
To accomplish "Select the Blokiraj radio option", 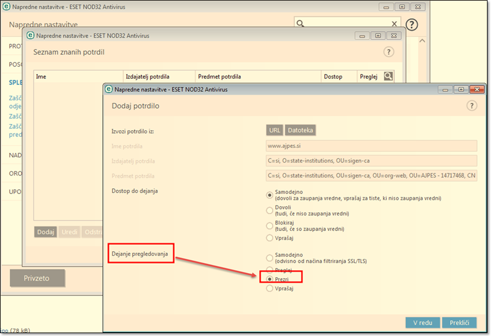I will [x=269, y=226].
